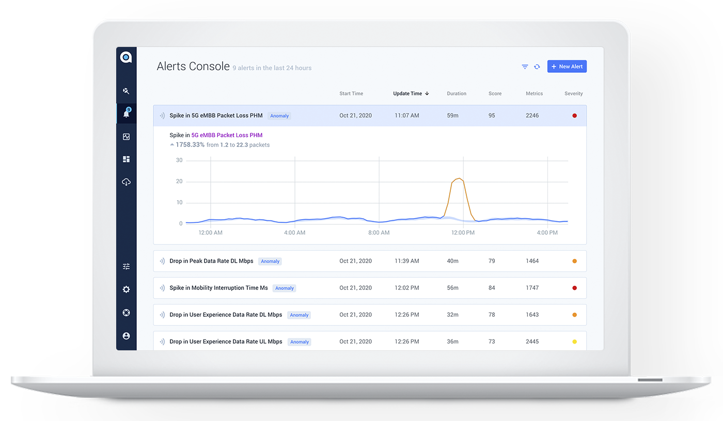Expand Drop in User Experience Data Rate DL alert
This screenshot has width=723, height=421.
pos(370,315)
